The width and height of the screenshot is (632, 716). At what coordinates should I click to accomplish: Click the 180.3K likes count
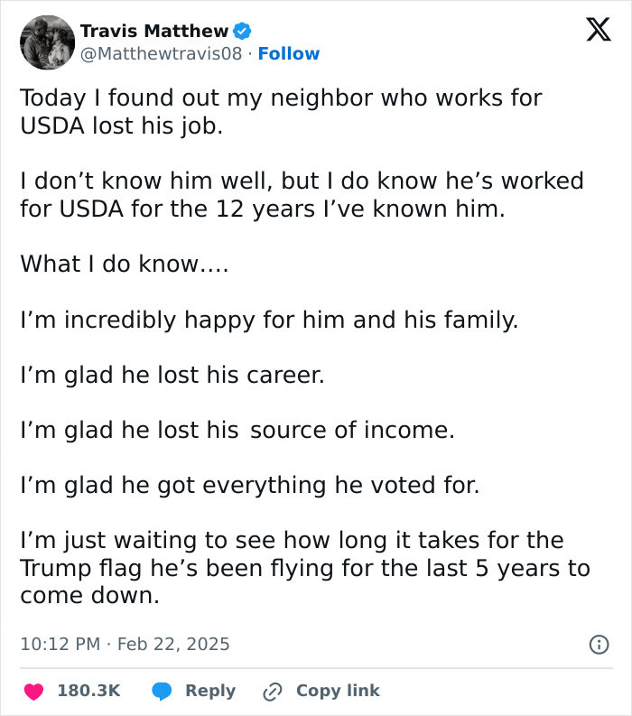88,691
